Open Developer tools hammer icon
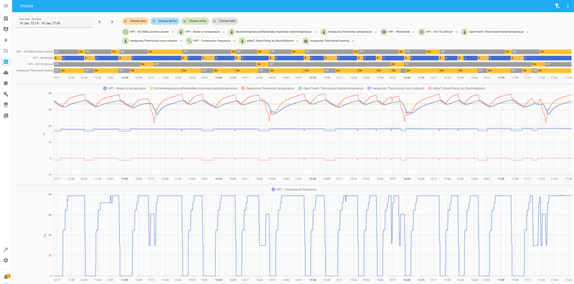The image size is (574, 284). click(6, 250)
